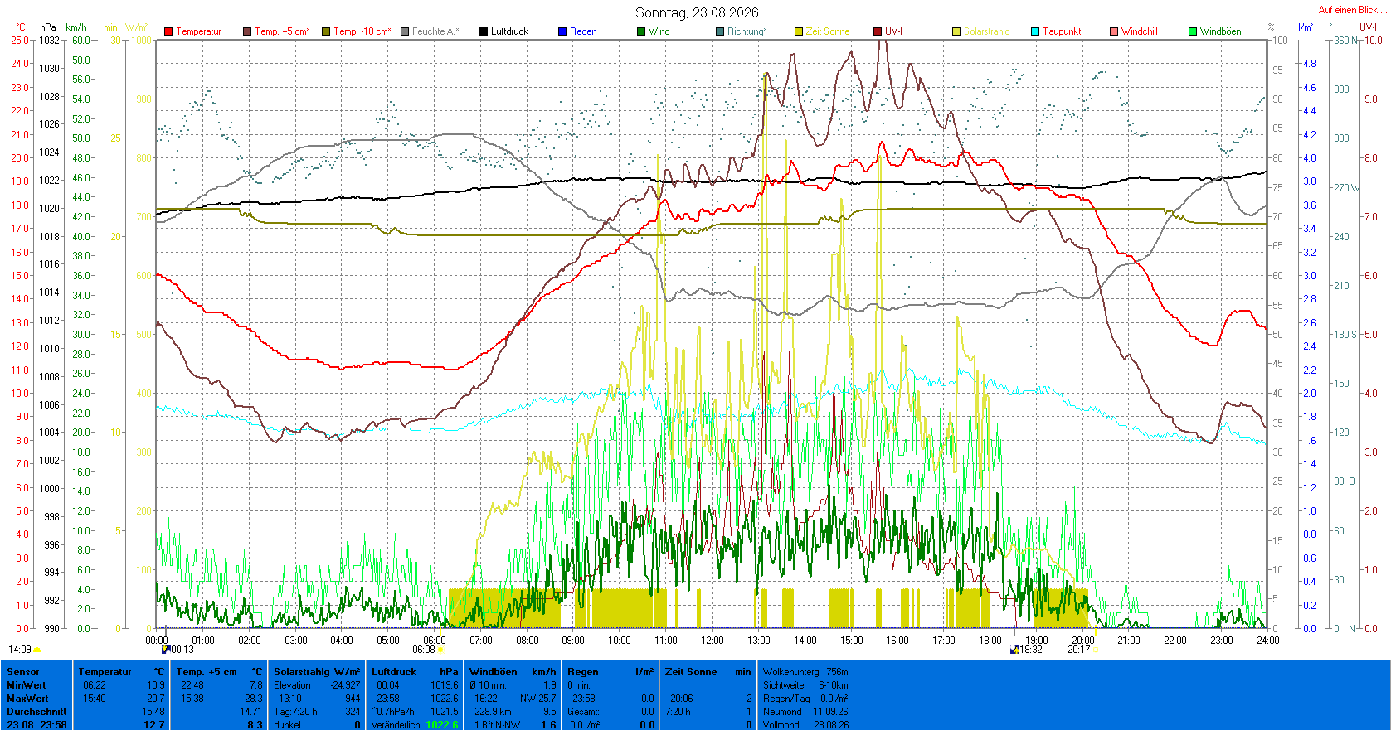Click the moonset icon next to 00:13
This screenshot has width=1391, height=730.
click(x=166, y=650)
